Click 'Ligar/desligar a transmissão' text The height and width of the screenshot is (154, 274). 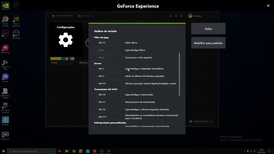coord(139,95)
